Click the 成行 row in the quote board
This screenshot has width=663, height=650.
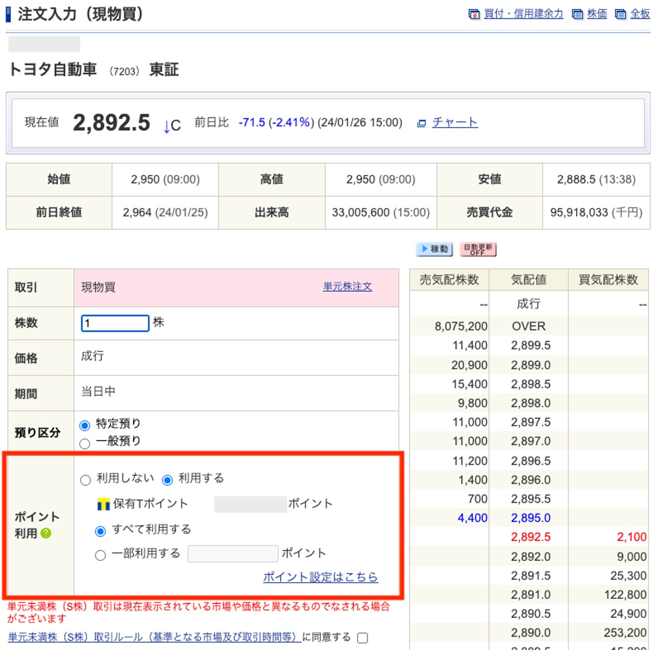pyautogui.click(x=529, y=304)
